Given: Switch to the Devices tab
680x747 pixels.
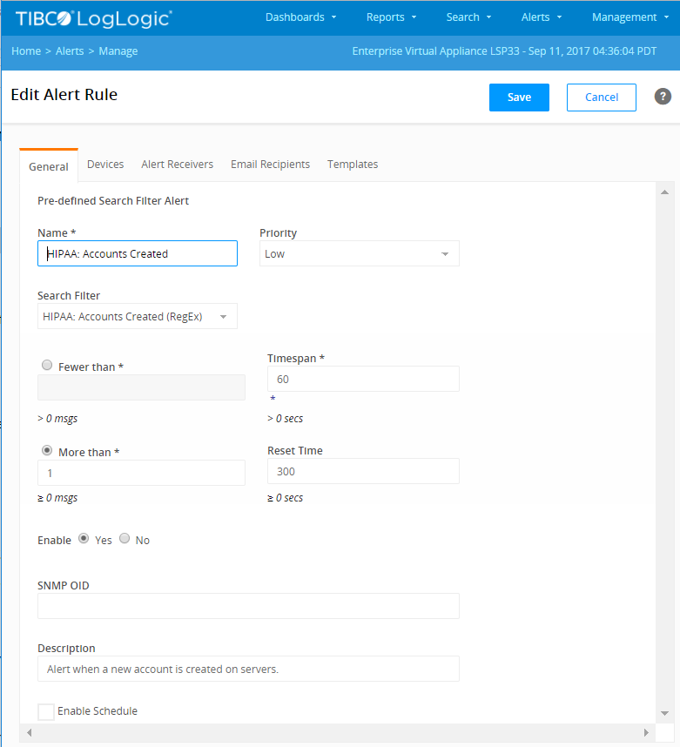Looking at the screenshot, I should click(x=105, y=165).
